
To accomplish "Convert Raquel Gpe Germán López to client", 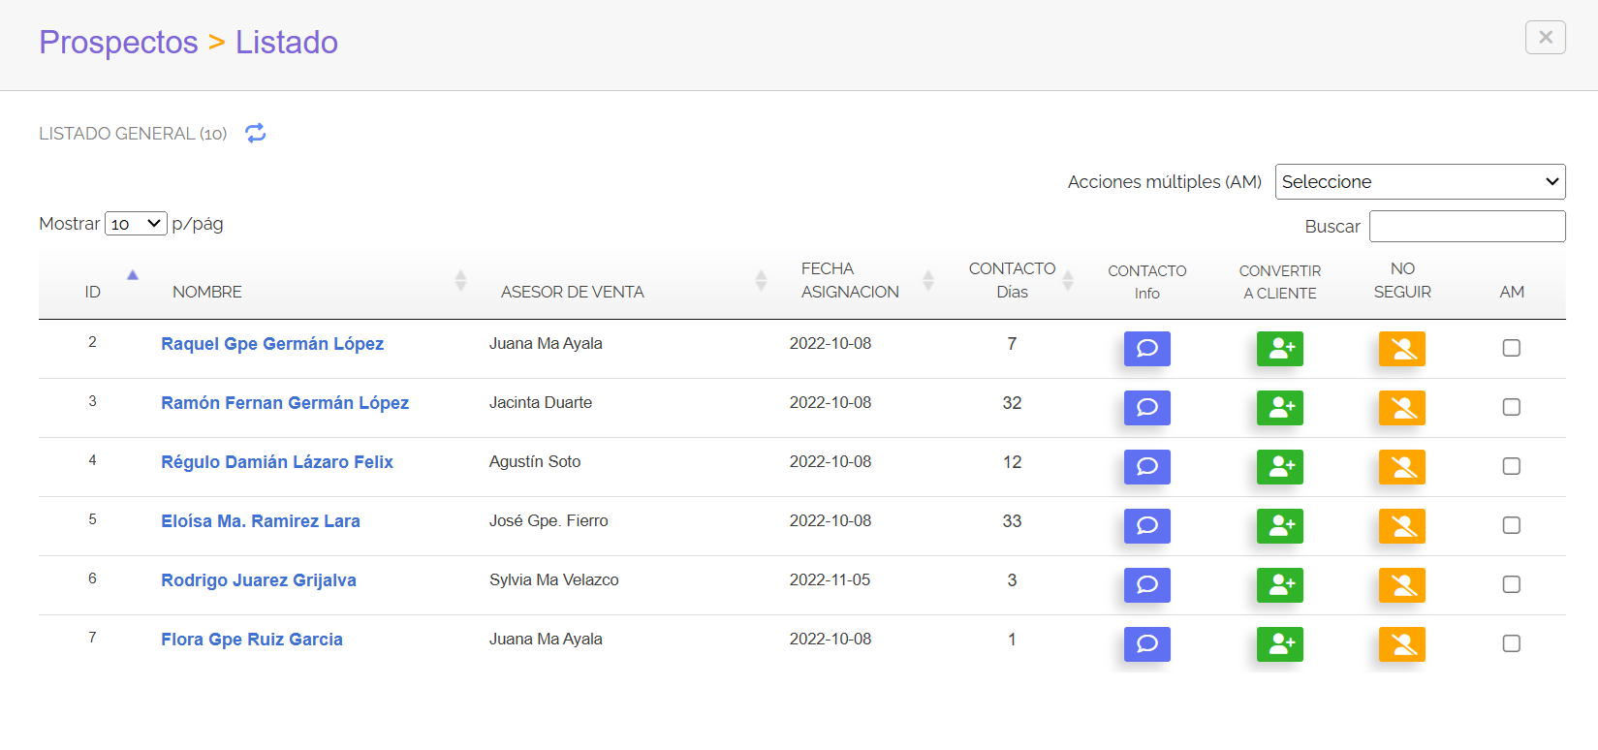I will 1279,349.
